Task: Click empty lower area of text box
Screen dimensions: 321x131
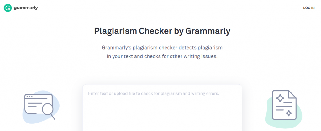Action: (x=162, y=117)
